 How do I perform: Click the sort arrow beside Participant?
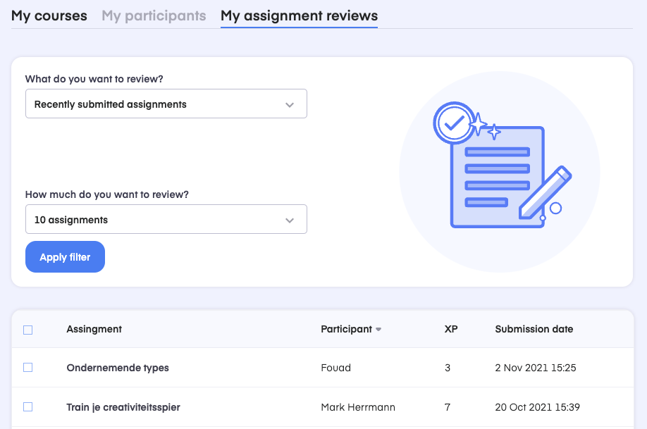click(x=378, y=330)
